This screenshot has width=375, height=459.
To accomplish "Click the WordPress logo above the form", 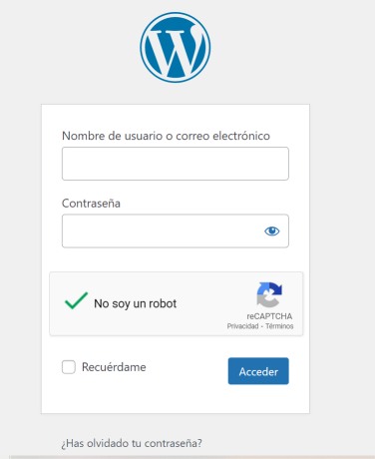I will point(176,47).
